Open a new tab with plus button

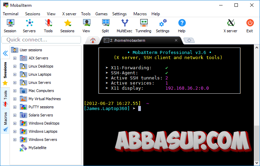pyautogui.click(x=189, y=40)
